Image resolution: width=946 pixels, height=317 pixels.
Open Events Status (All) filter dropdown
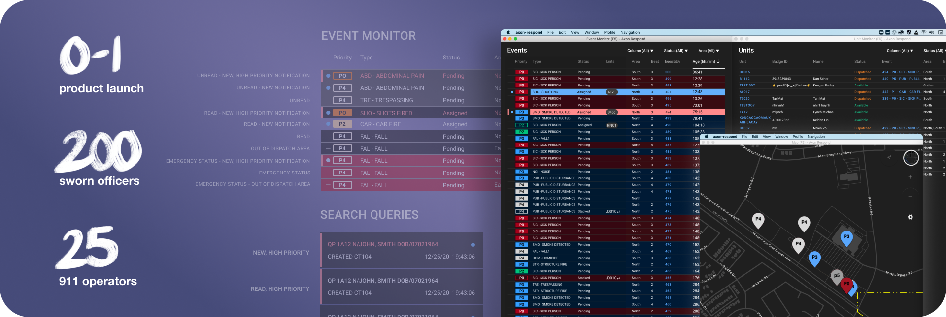tap(676, 51)
